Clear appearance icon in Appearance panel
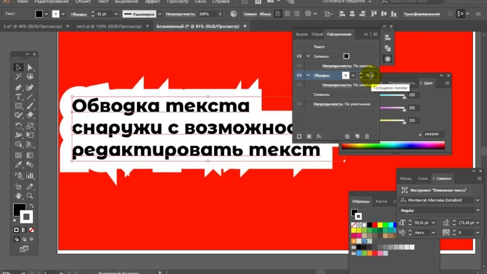487x274 pixels. (x=347, y=136)
